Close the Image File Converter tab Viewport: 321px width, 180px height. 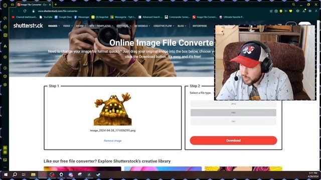coord(50,4)
